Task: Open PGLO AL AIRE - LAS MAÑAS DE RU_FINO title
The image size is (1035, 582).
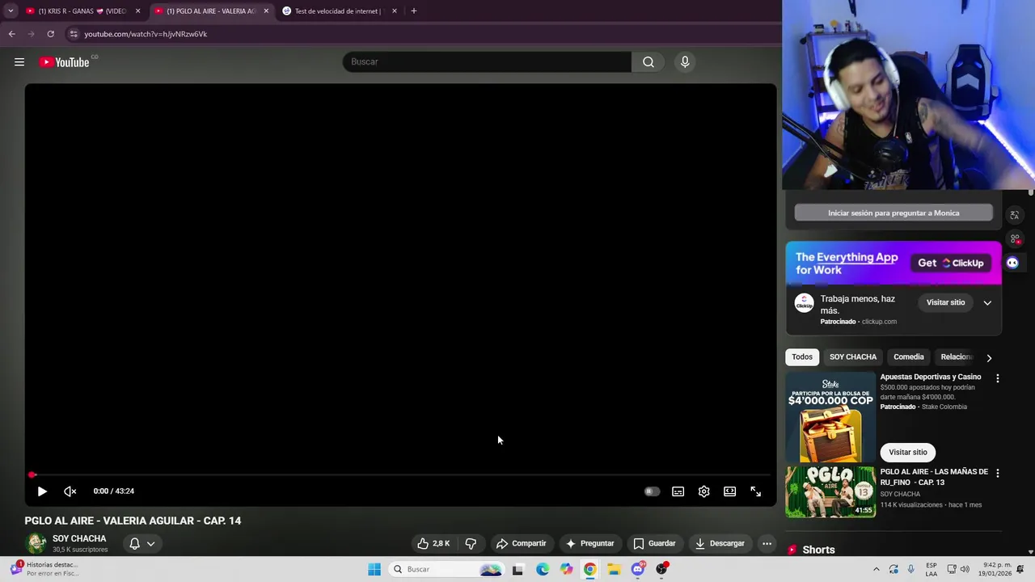Action: (934, 477)
